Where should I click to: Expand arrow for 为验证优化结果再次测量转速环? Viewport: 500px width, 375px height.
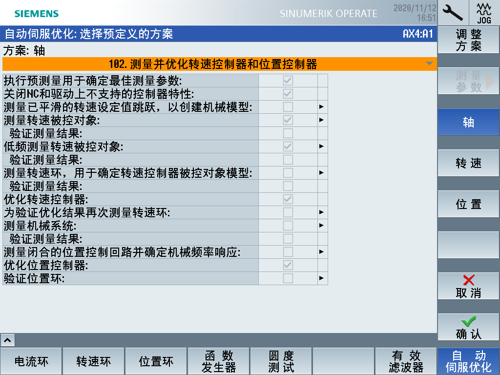coord(322,212)
